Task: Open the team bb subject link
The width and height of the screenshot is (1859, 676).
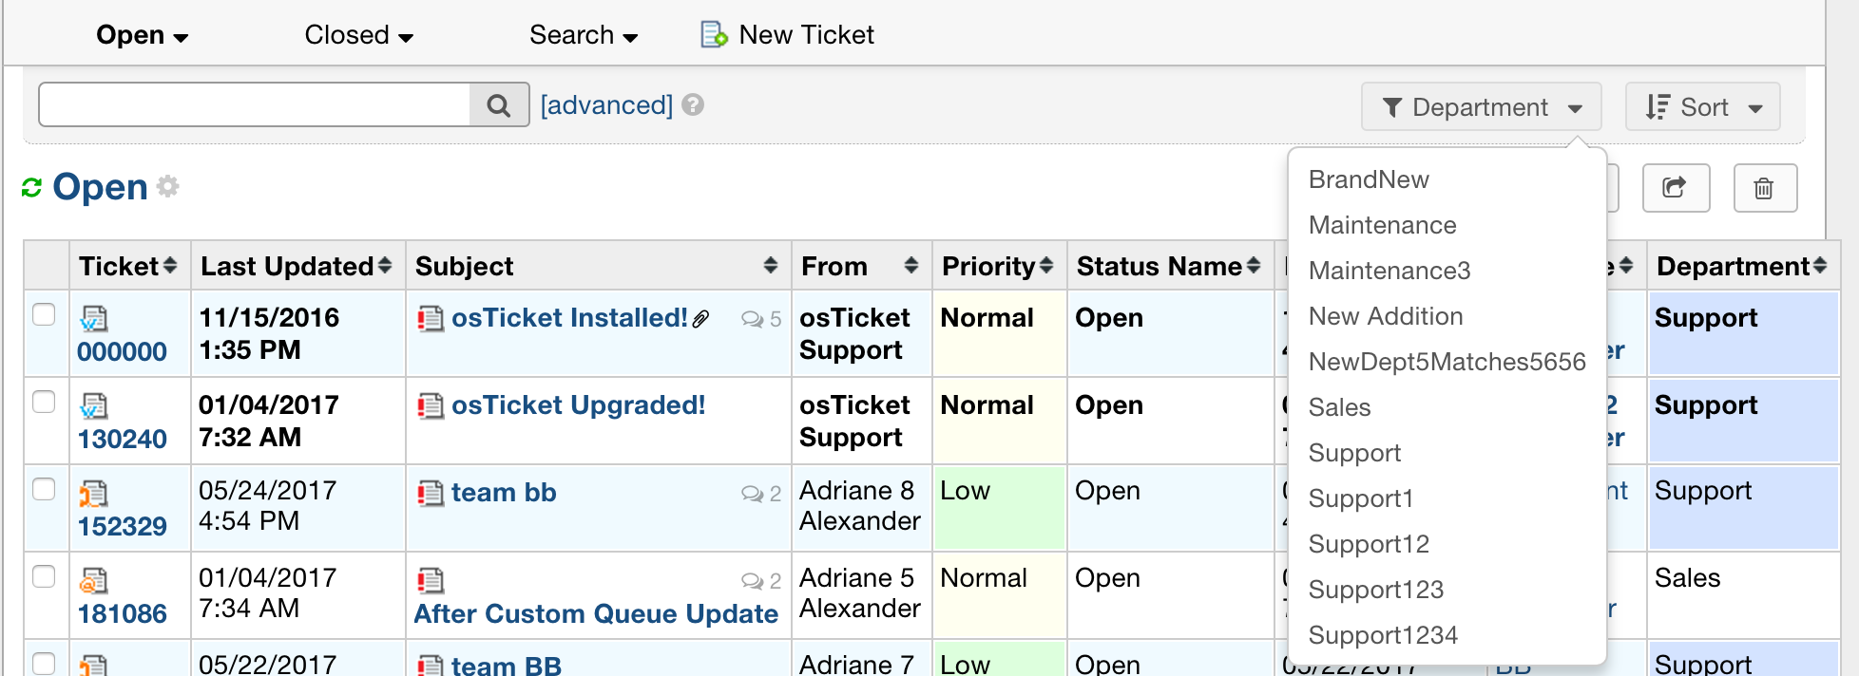Action: [504, 493]
